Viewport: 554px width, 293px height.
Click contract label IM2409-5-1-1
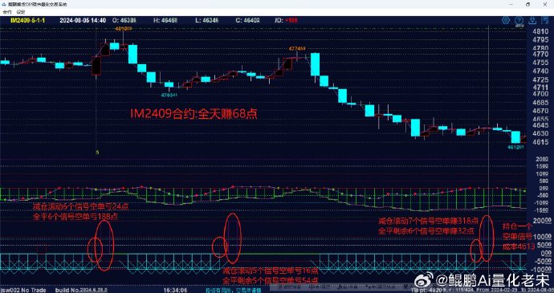tap(27, 21)
